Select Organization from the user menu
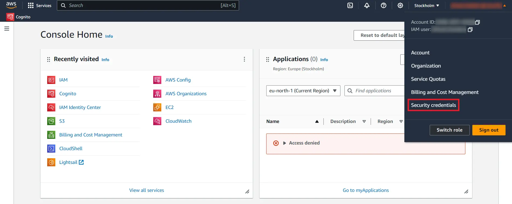The image size is (512, 204). (426, 66)
